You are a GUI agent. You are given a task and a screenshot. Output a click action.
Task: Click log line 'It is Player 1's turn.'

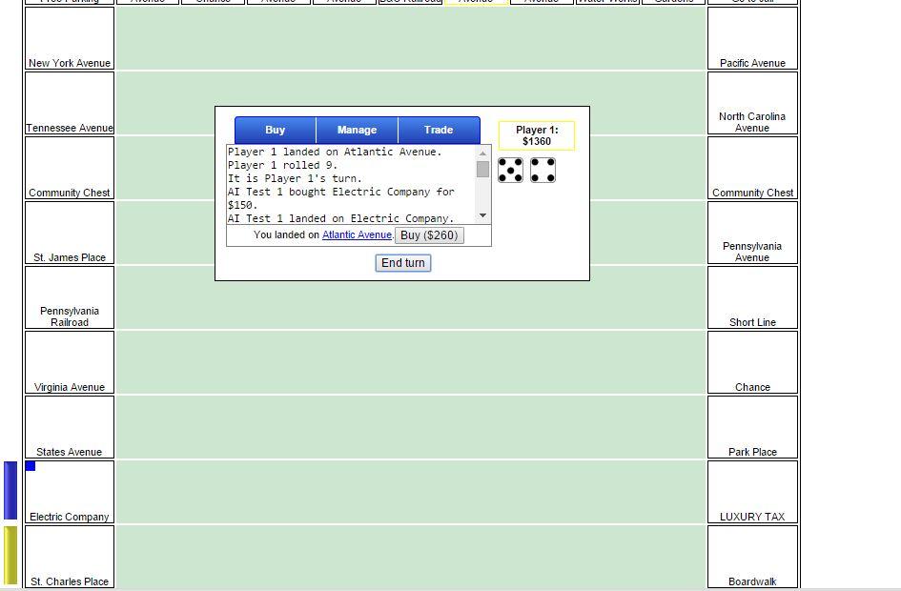click(295, 178)
